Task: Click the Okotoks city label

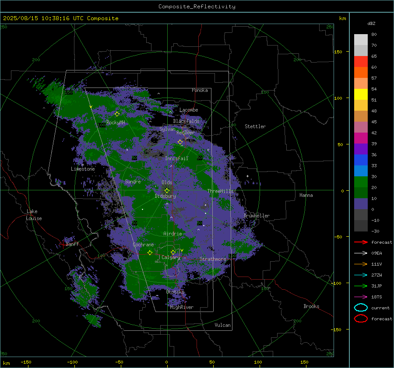Action: (x=175, y=292)
